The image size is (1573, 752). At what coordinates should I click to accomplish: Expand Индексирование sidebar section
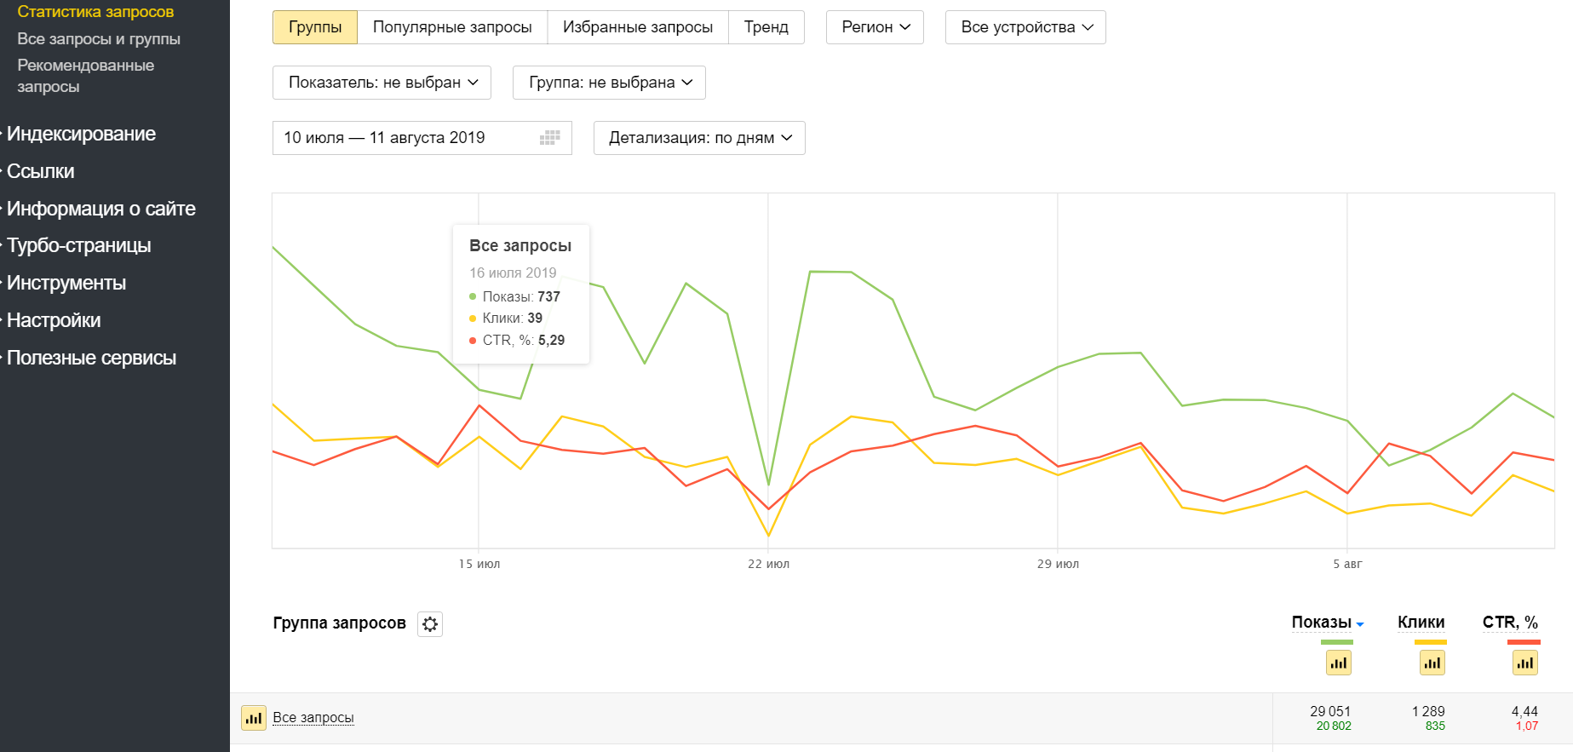tap(81, 134)
